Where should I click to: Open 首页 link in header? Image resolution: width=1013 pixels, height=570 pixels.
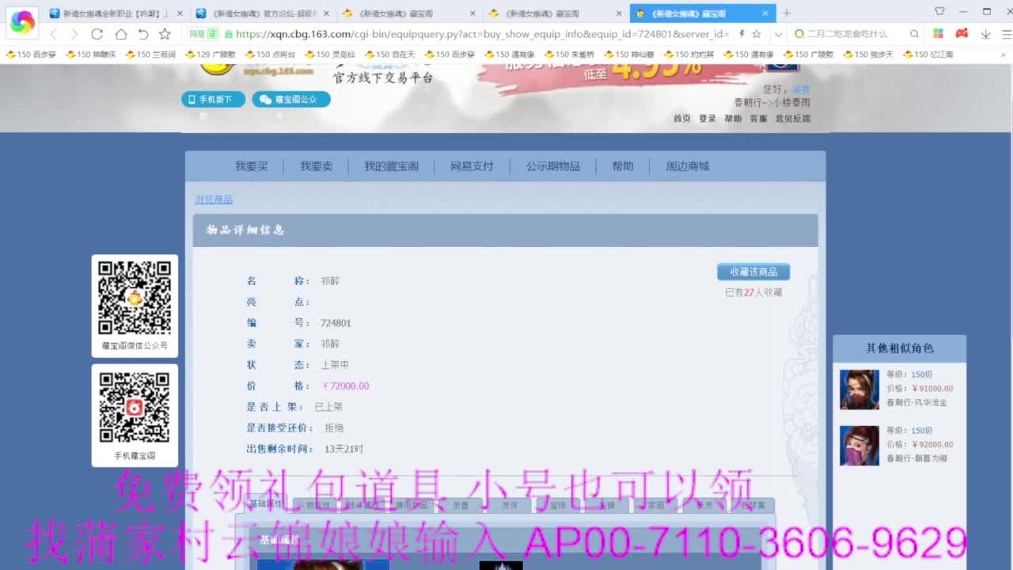(x=682, y=119)
